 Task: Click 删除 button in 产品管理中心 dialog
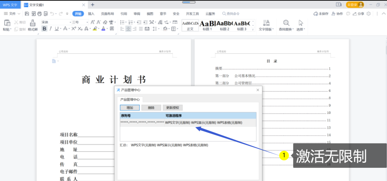pos(151,108)
